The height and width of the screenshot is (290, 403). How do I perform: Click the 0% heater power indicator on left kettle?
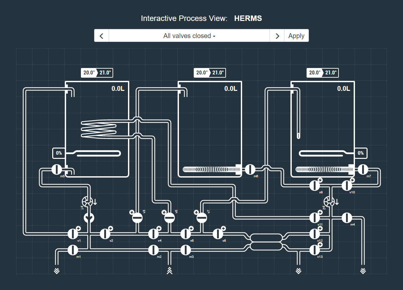tap(59, 153)
